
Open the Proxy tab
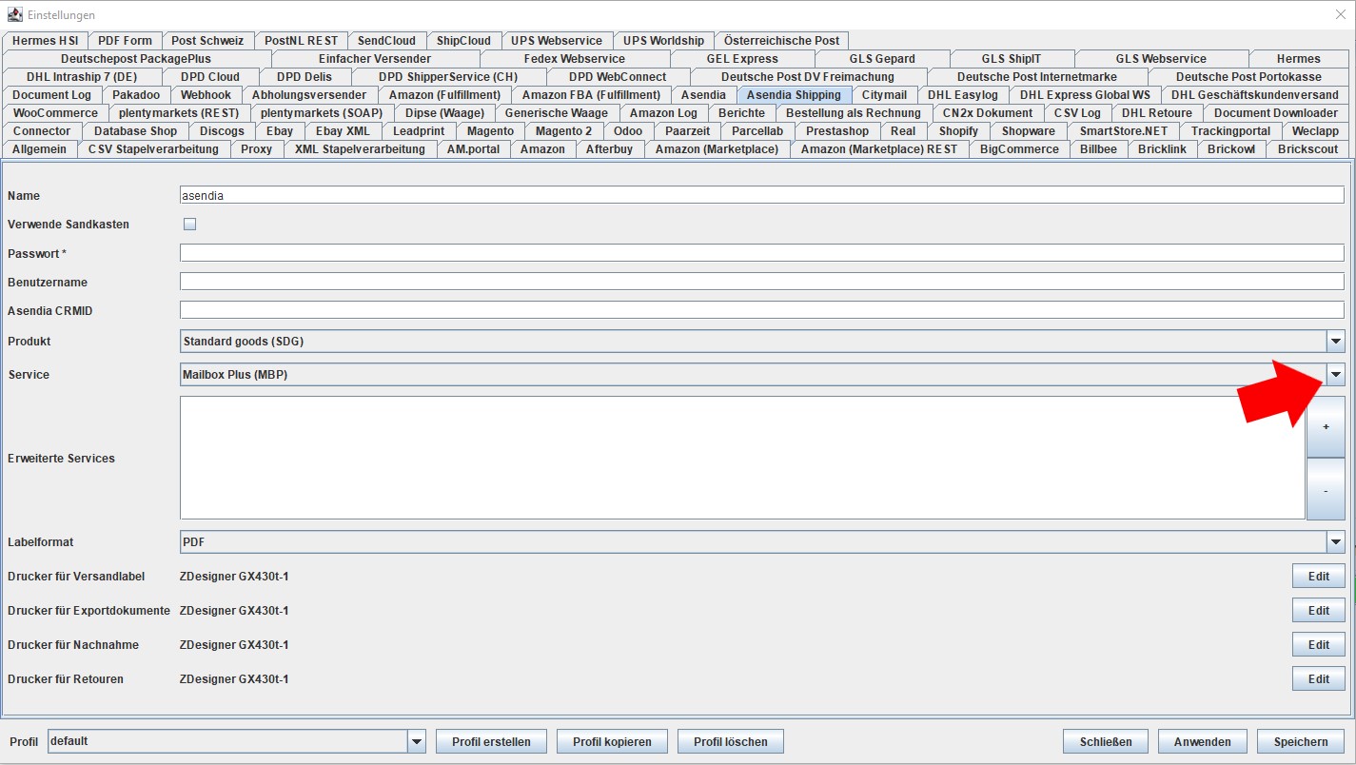click(256, 149)
